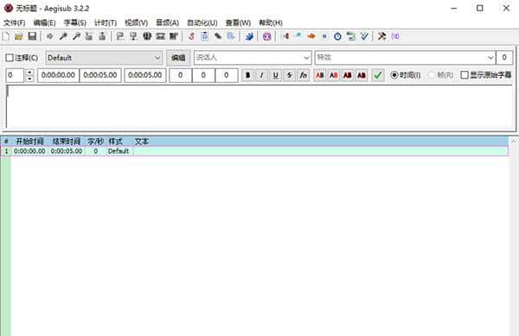Screen dimensions: 519x336
Task: Commit the line with green checkmark
Action: point(378,75)
